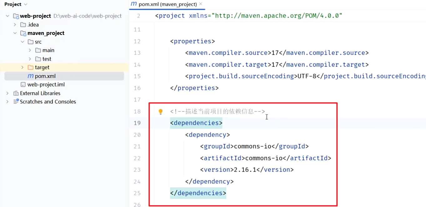The image size is (426, 207).
Task: Collapse the web-project root node
Action: (8, 16)
